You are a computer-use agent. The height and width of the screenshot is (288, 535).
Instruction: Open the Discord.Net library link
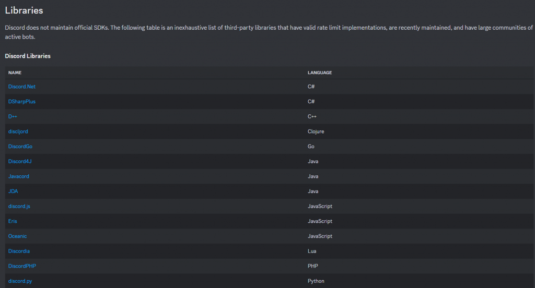[x=22, y=87]
